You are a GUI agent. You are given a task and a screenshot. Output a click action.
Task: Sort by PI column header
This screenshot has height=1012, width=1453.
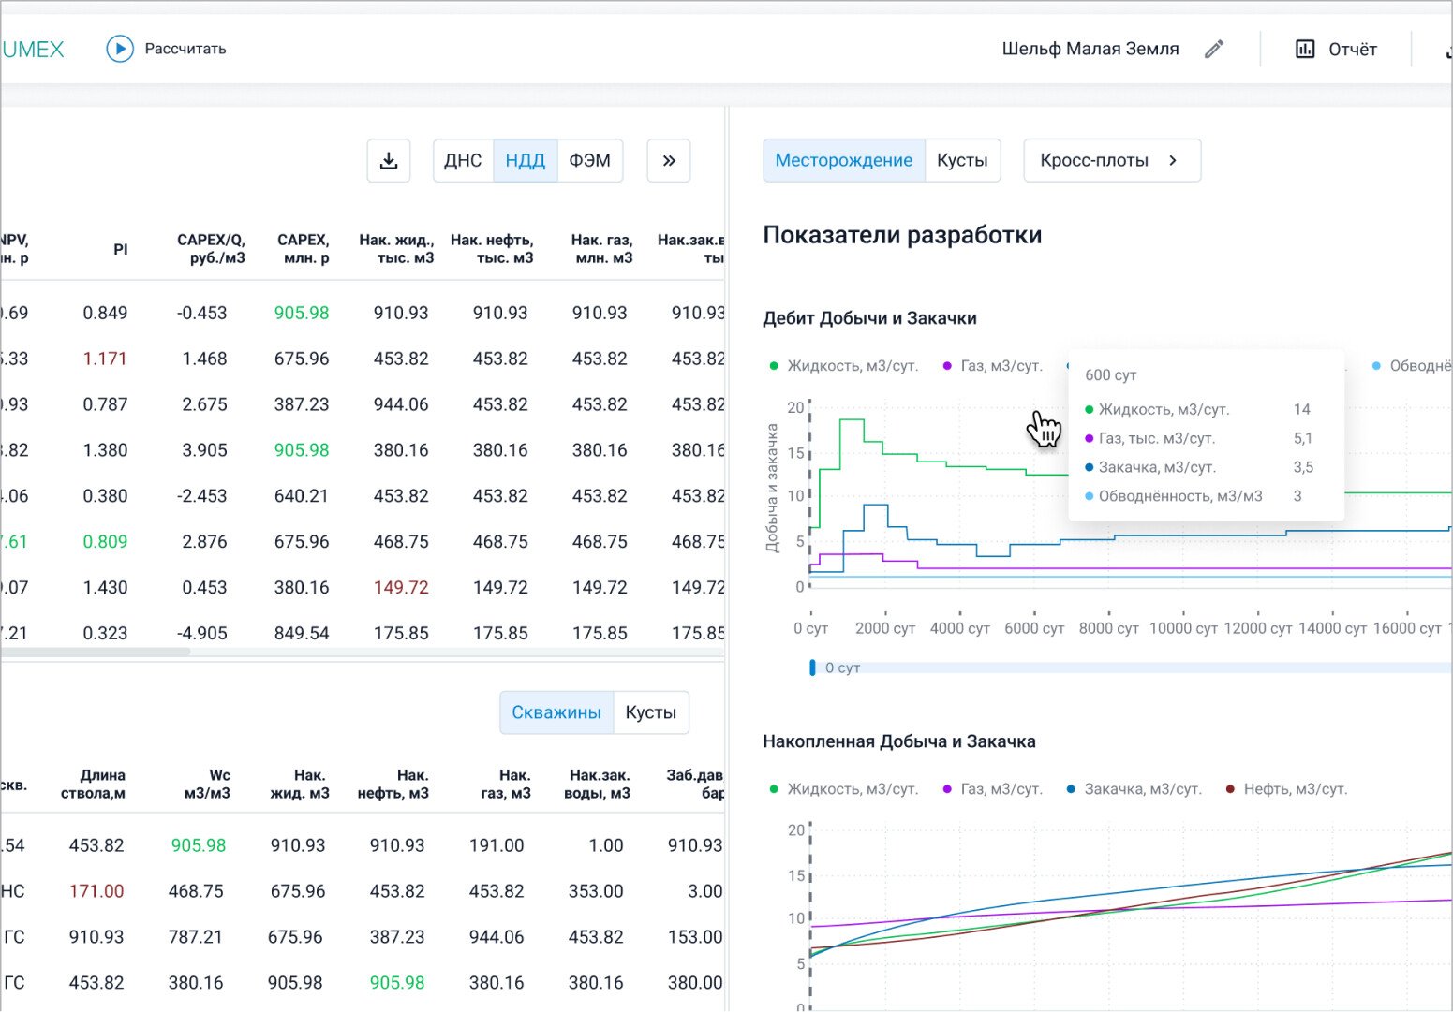click(x=120, y=249)
